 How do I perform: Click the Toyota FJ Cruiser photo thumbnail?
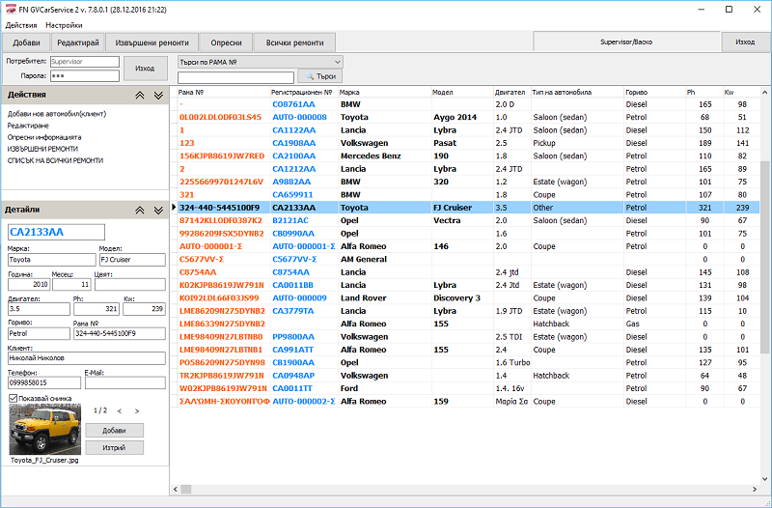(x=43, y=430)
